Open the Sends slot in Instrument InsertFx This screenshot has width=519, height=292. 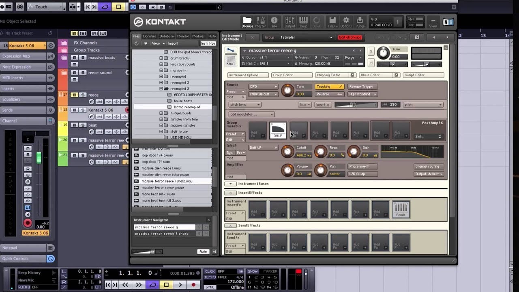tap(401, 209)
